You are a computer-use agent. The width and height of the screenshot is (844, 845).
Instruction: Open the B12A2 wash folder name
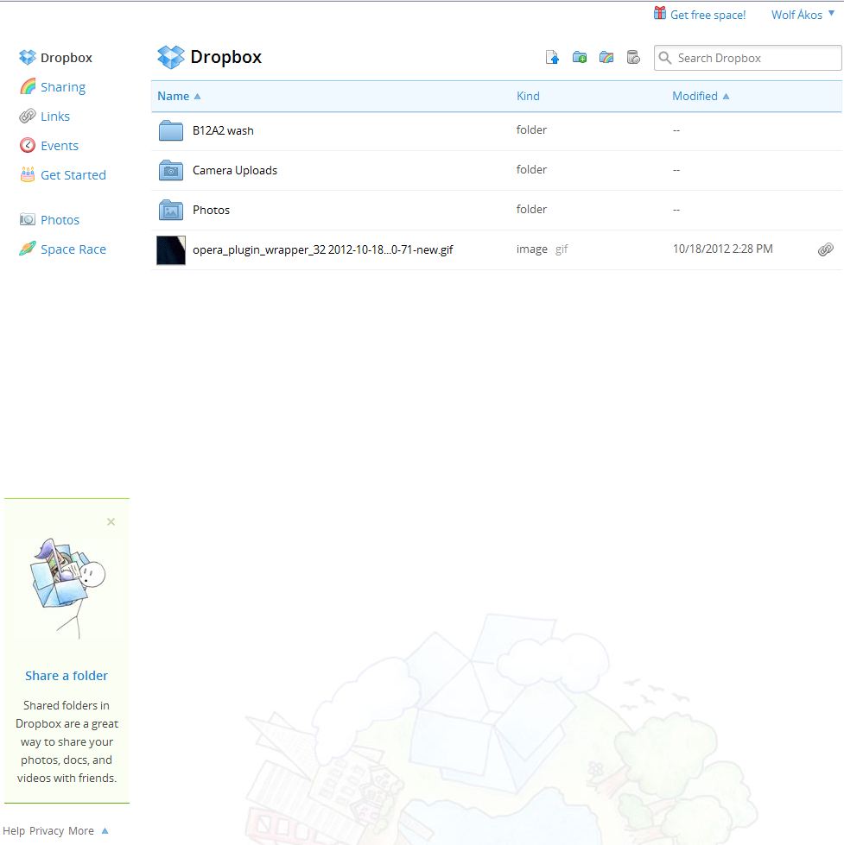coord(223,130)
